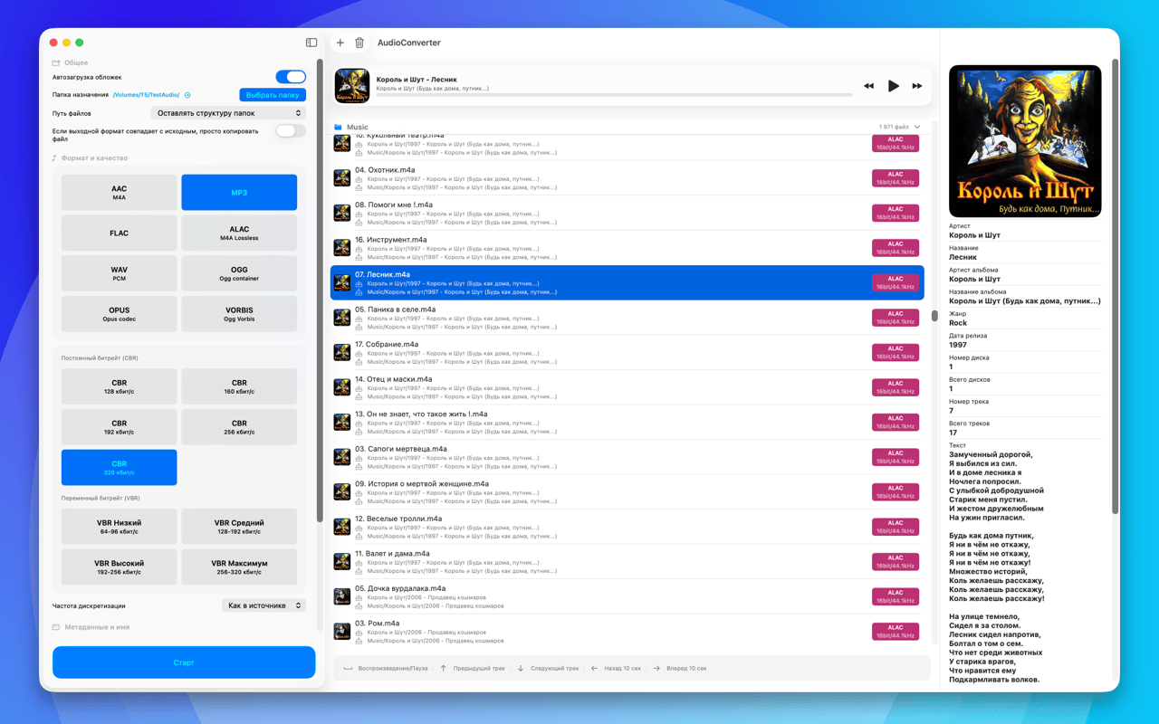Open the Общее section header

click(76, 62)
